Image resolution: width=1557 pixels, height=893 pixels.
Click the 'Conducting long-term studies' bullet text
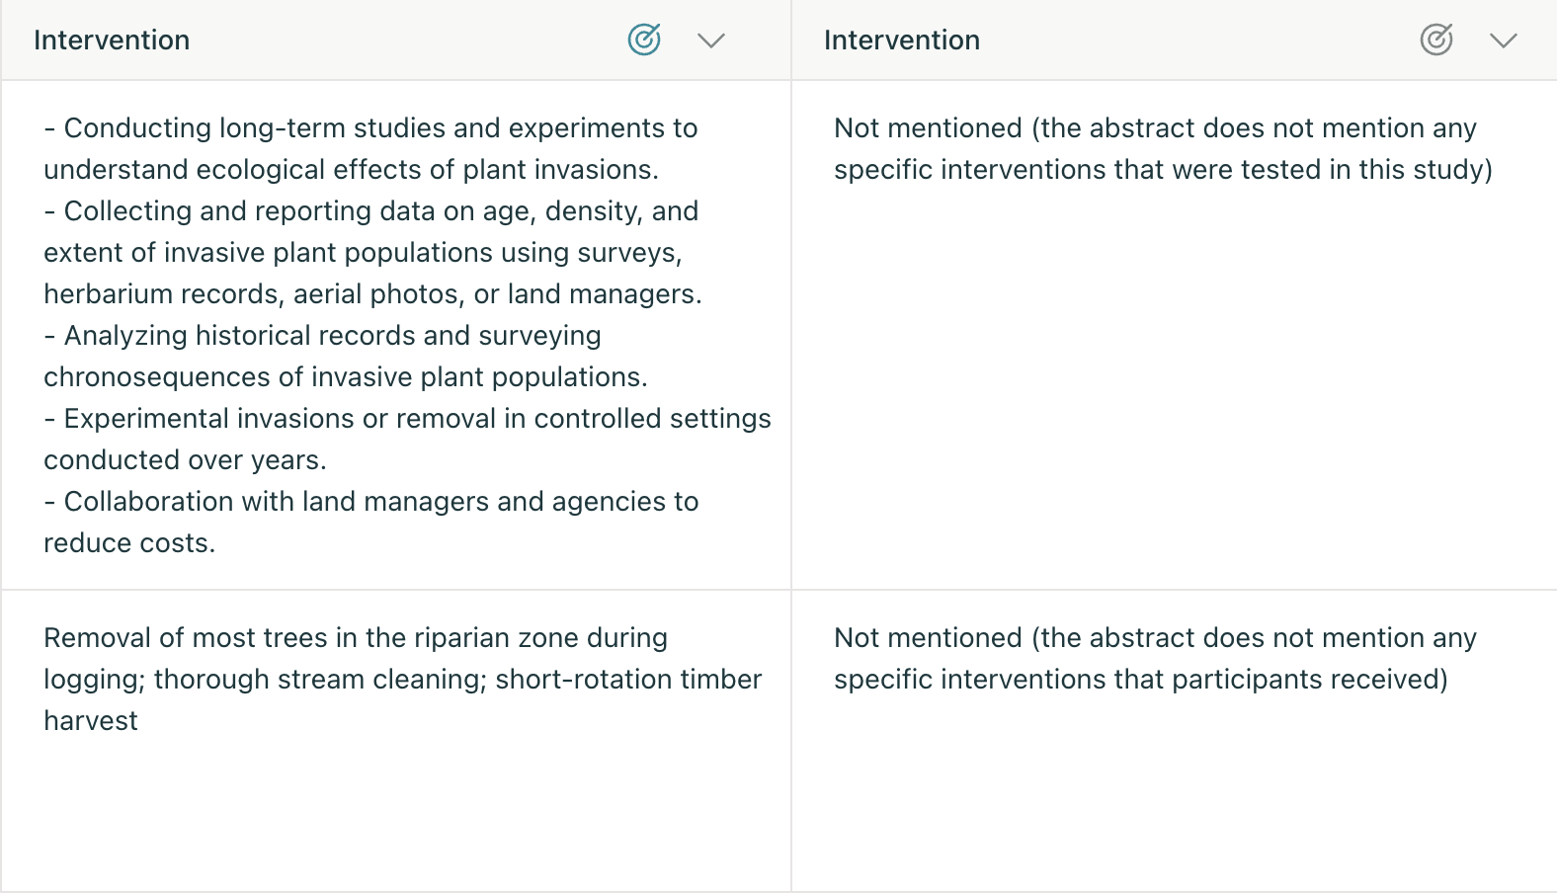(x=371, y=148)
